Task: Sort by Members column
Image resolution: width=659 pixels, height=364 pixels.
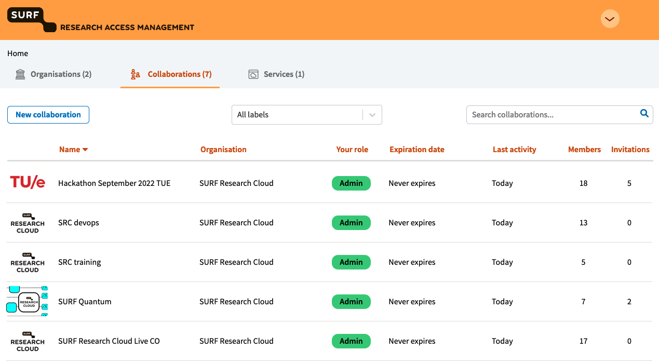Action: pyautogui.click(x=584, y=150)
